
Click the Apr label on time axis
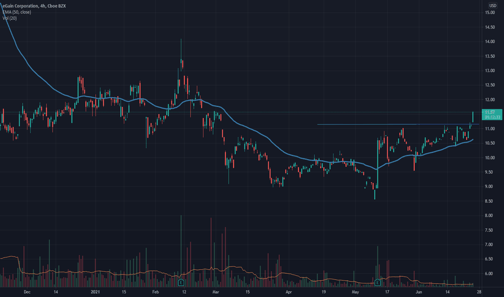289,292
